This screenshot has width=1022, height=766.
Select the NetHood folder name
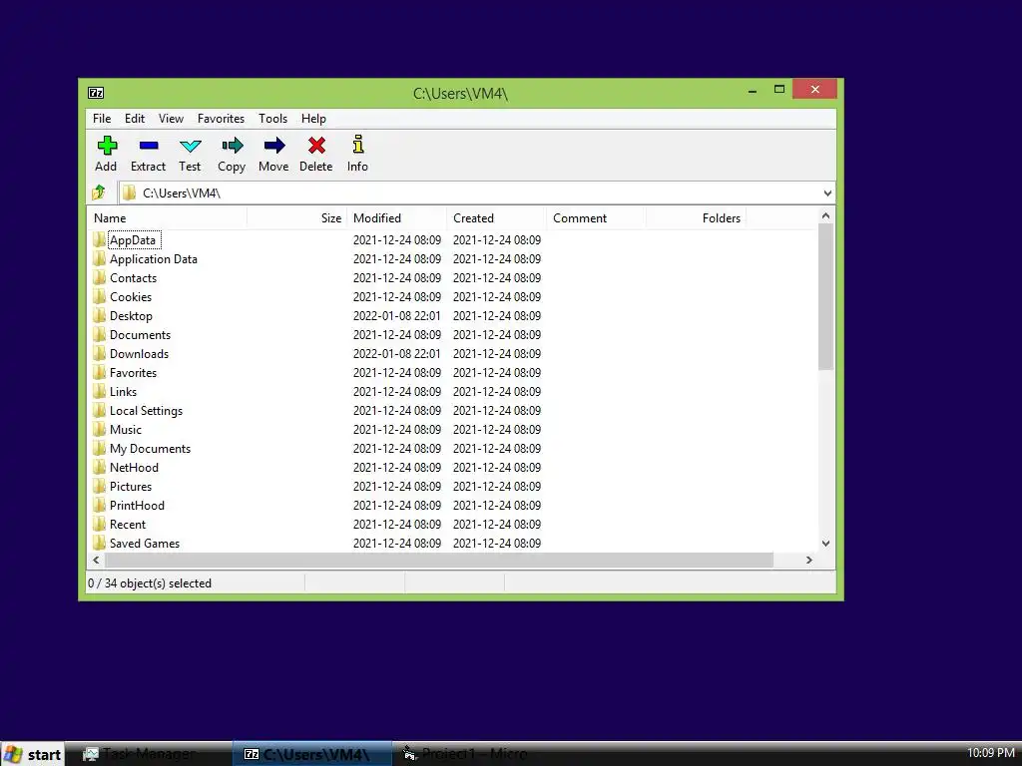[x=134, y=468]
